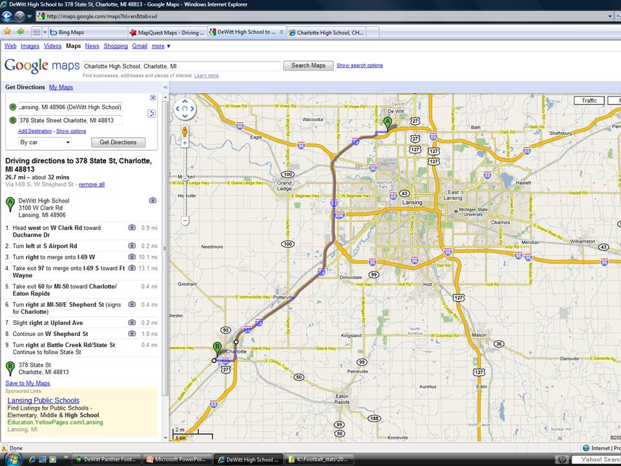Click the green A marker on the map
Image resolution: width=621 pixels, height=466 pixels.
(387, 124)
